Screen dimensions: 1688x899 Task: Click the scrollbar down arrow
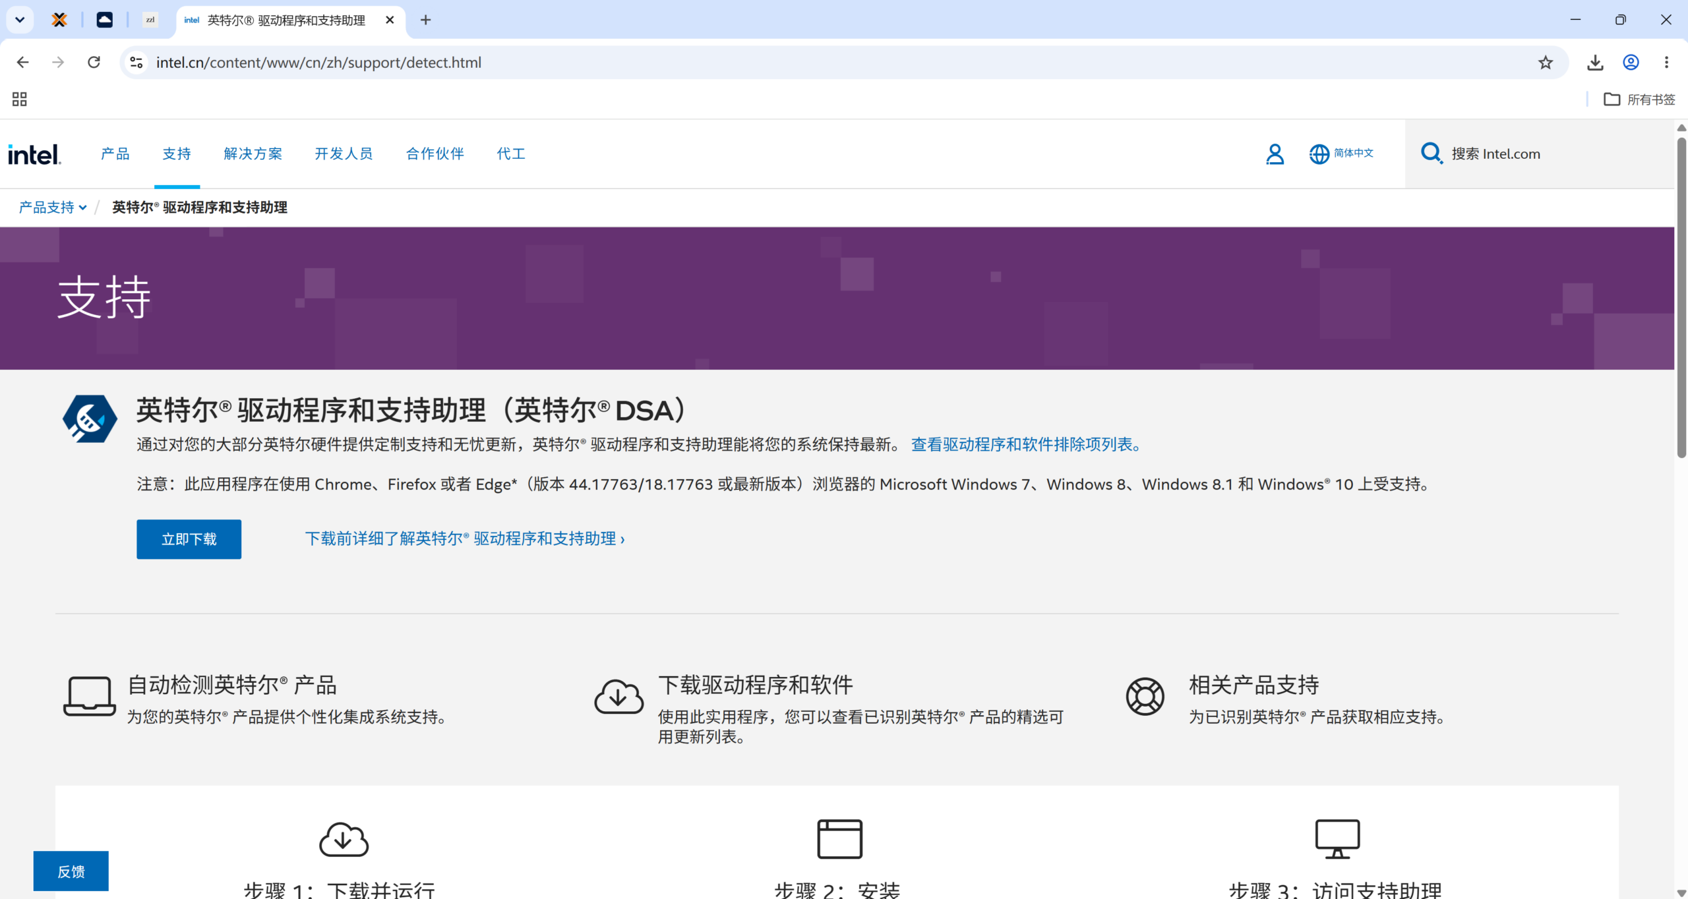[1681, 893]
